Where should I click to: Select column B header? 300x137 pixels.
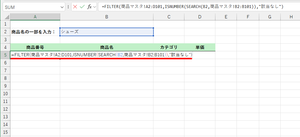click(107, 17)
